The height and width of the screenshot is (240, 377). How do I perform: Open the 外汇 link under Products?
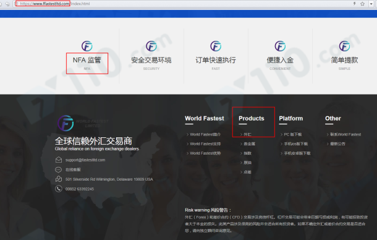(x=247, y=134)
